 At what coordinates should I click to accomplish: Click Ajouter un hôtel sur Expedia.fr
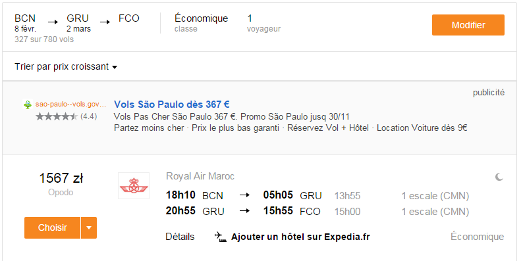click(300, 237)
